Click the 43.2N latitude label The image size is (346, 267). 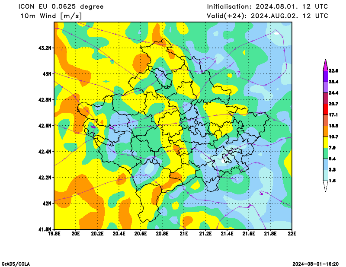[x=45, y=48]
